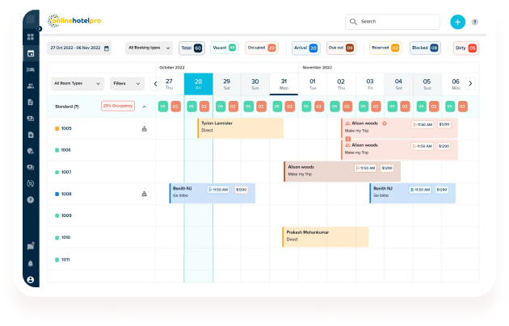Select the 28 Fri date column
The image size is (509, 326).
(198, 84)
